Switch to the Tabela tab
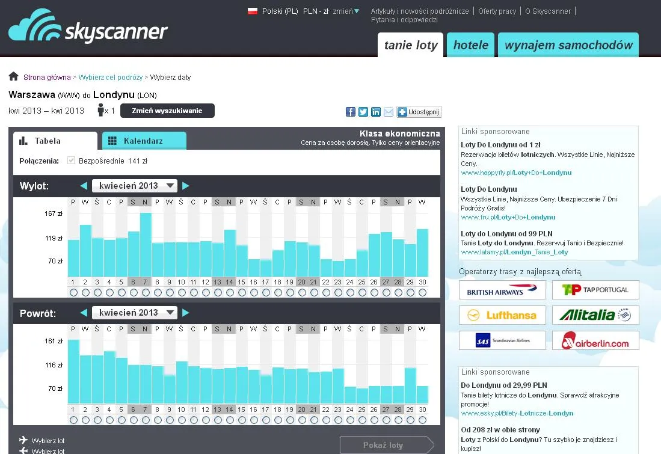 [55, 141]
